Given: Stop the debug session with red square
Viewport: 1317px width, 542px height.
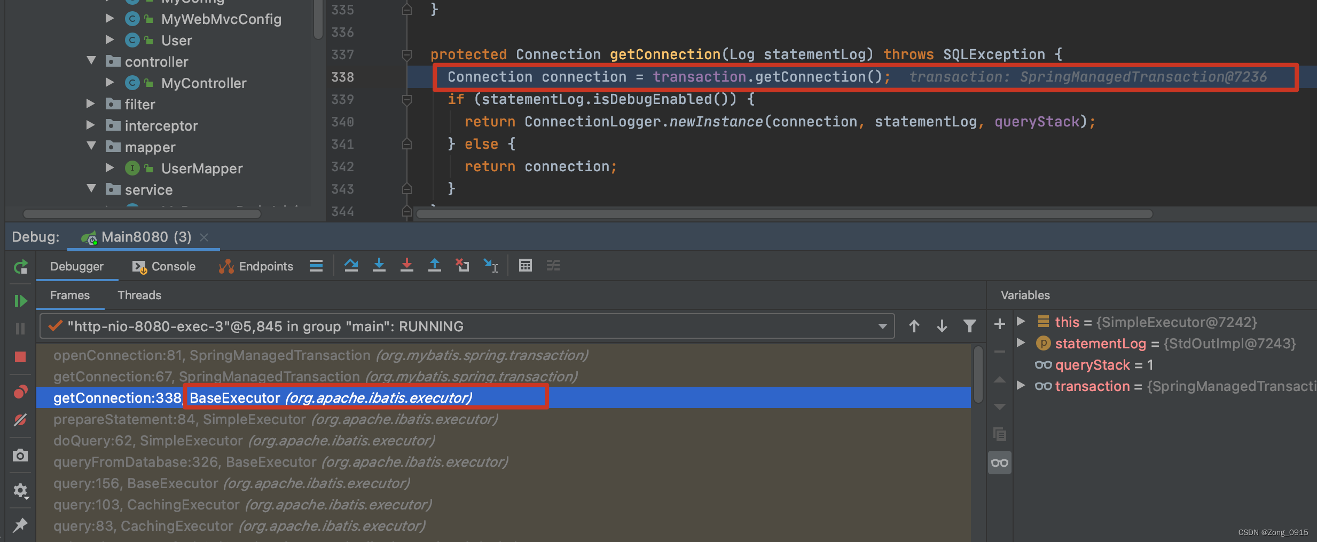Looking at the screenshot, I should pos(20,357).
